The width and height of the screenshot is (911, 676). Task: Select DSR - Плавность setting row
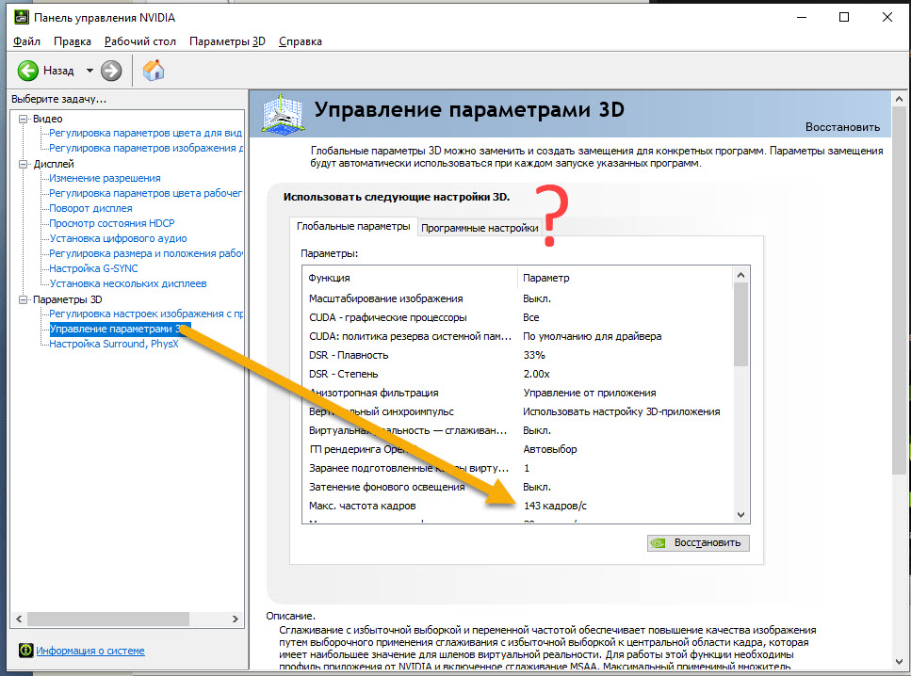pos(517,355)
